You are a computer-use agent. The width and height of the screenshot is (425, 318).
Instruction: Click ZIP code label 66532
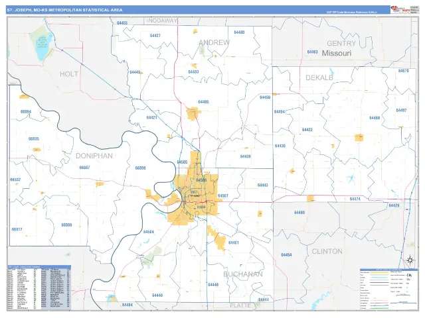pos(15,180)
